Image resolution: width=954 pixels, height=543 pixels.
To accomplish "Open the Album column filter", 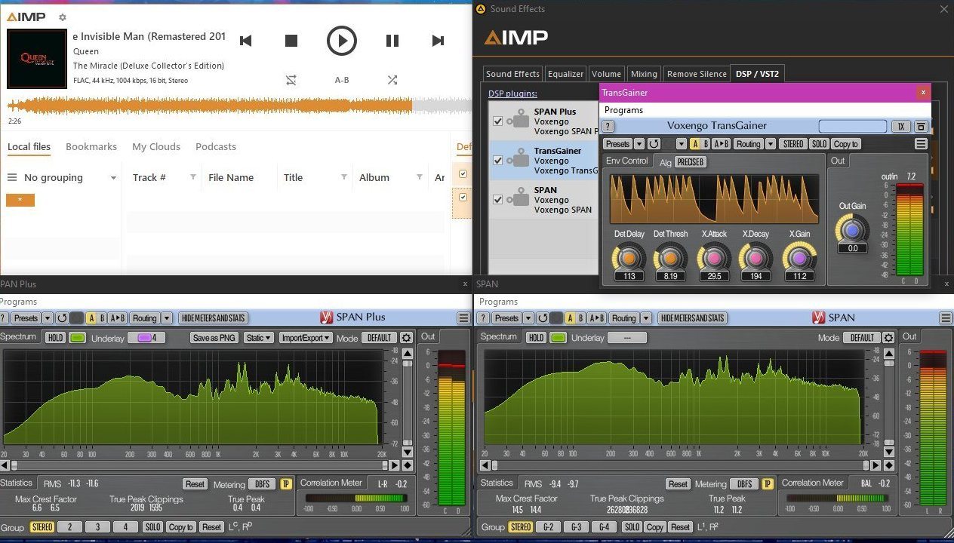I will click(419, 178).
